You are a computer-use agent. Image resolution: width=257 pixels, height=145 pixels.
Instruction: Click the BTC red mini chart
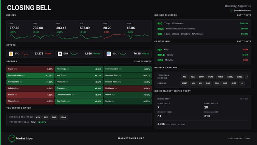pos(25,54)
